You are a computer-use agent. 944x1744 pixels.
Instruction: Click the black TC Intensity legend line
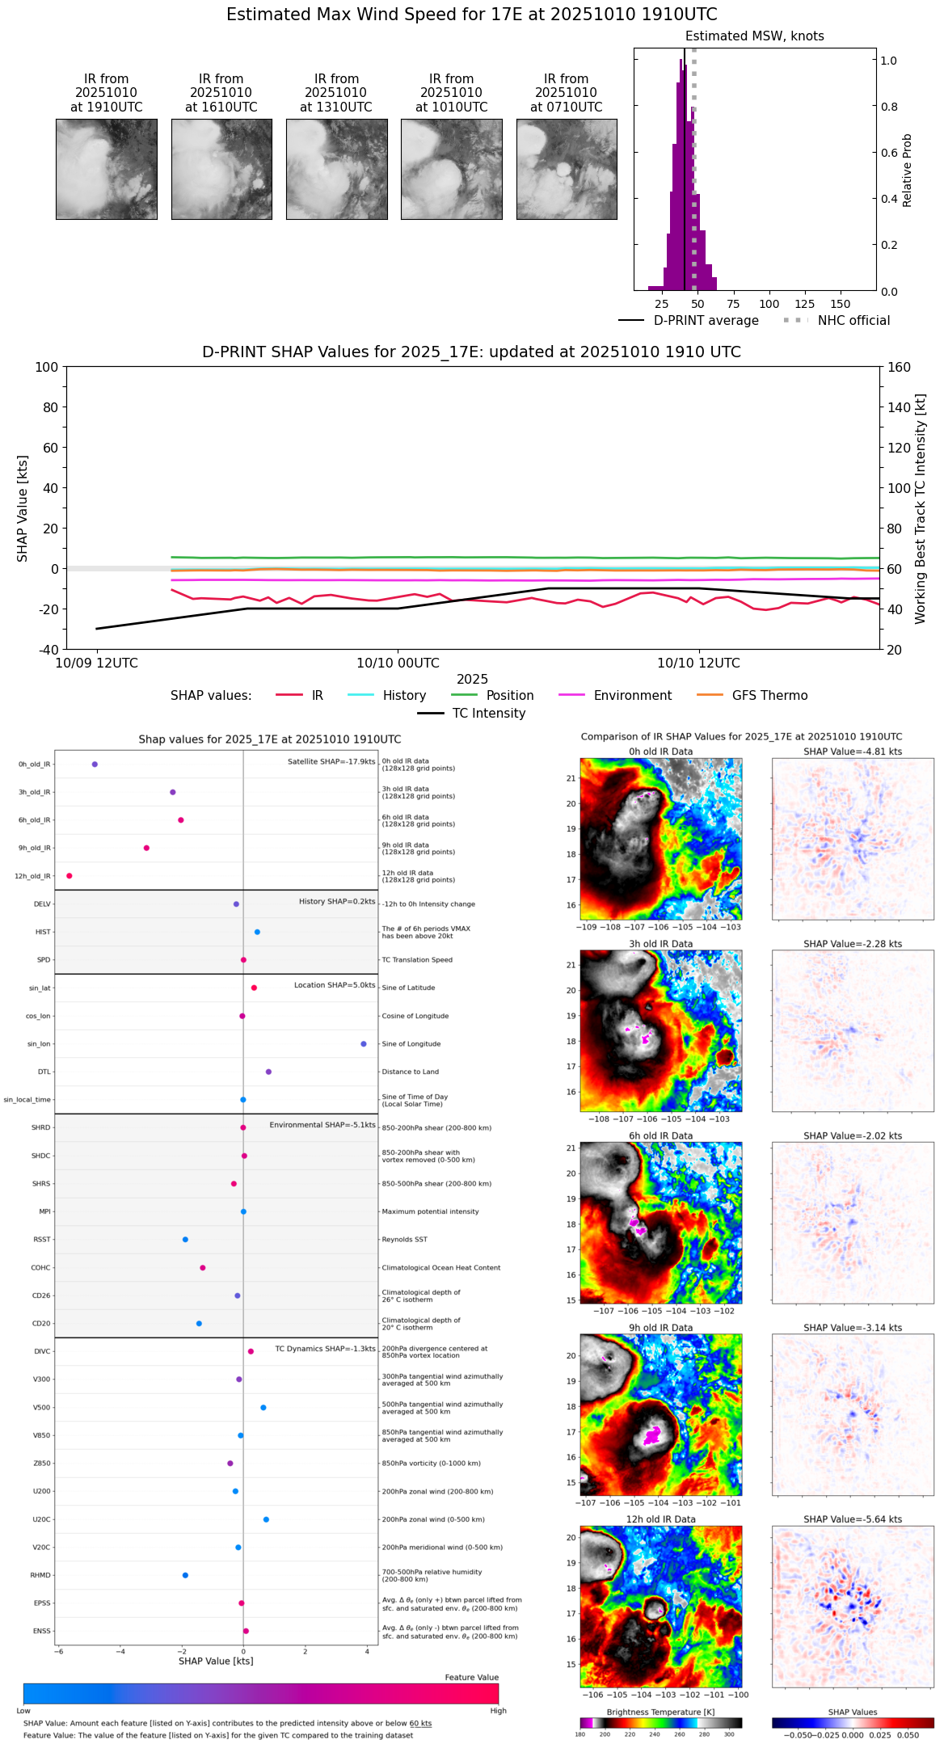pyautogui.click(x=431, y=713)
